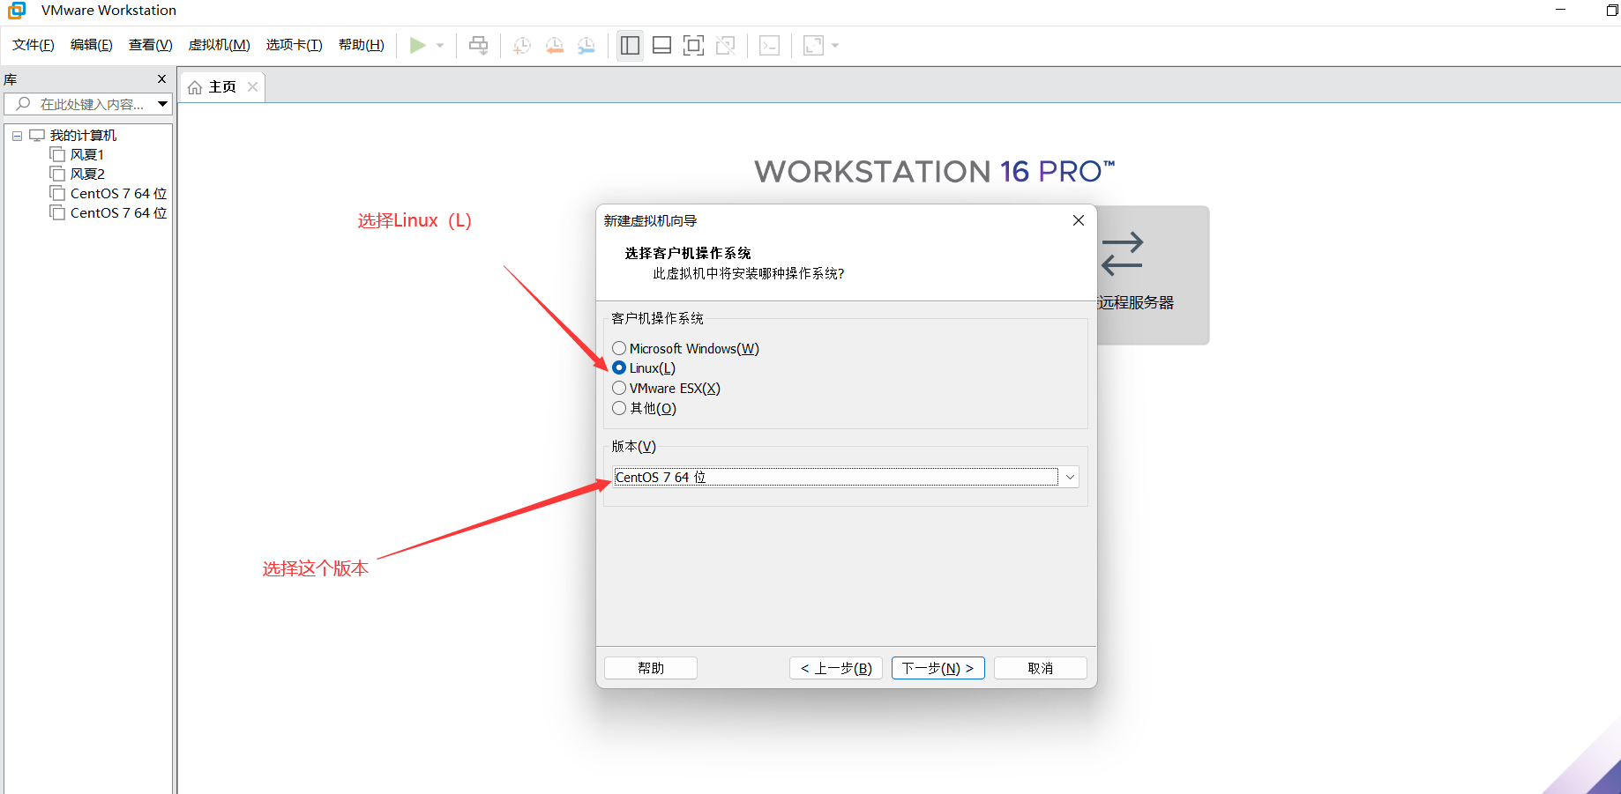This screenshot has height=794, width=1621.
Task: Select 我的计算机 in the library tree
Action: tap(83, 136)
